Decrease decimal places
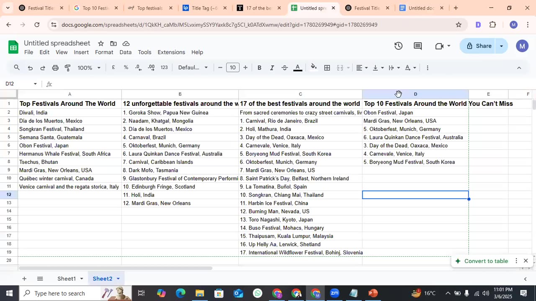Image resolution: width=536 pixels, height=301 pixels. pyautogui.click(x=139, y=68)
